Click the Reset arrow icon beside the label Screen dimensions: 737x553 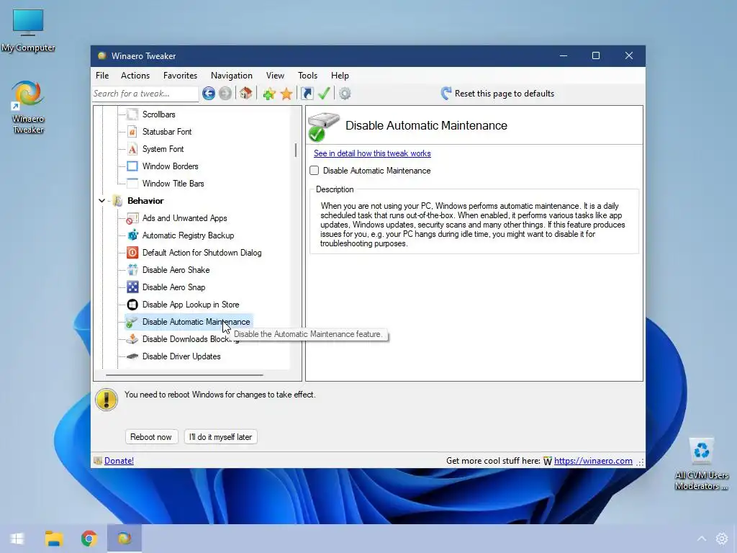click(446, 93)
